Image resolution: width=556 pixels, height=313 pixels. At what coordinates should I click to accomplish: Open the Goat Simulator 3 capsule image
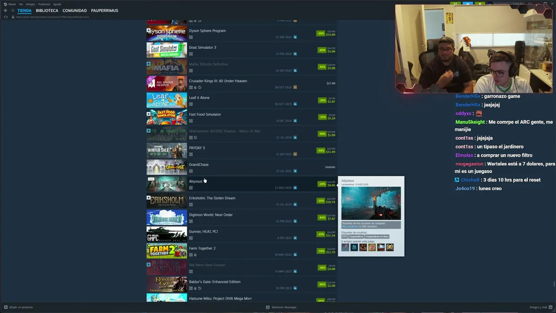(x=167, y=50)
